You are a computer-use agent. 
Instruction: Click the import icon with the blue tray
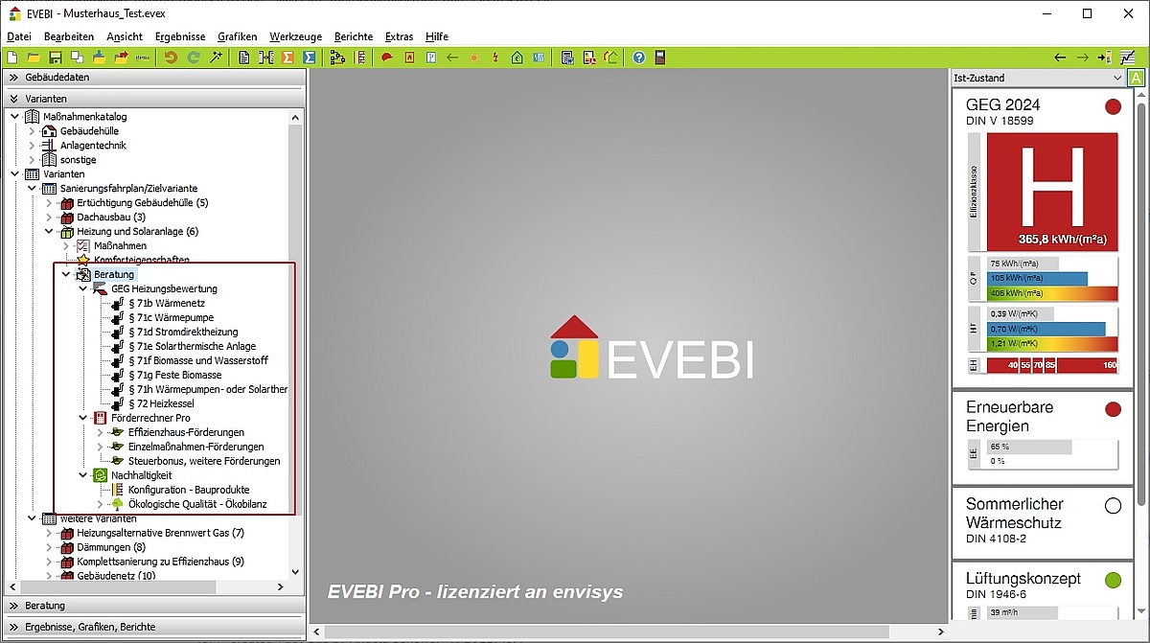pyautogui.click(x=100, y=57)
